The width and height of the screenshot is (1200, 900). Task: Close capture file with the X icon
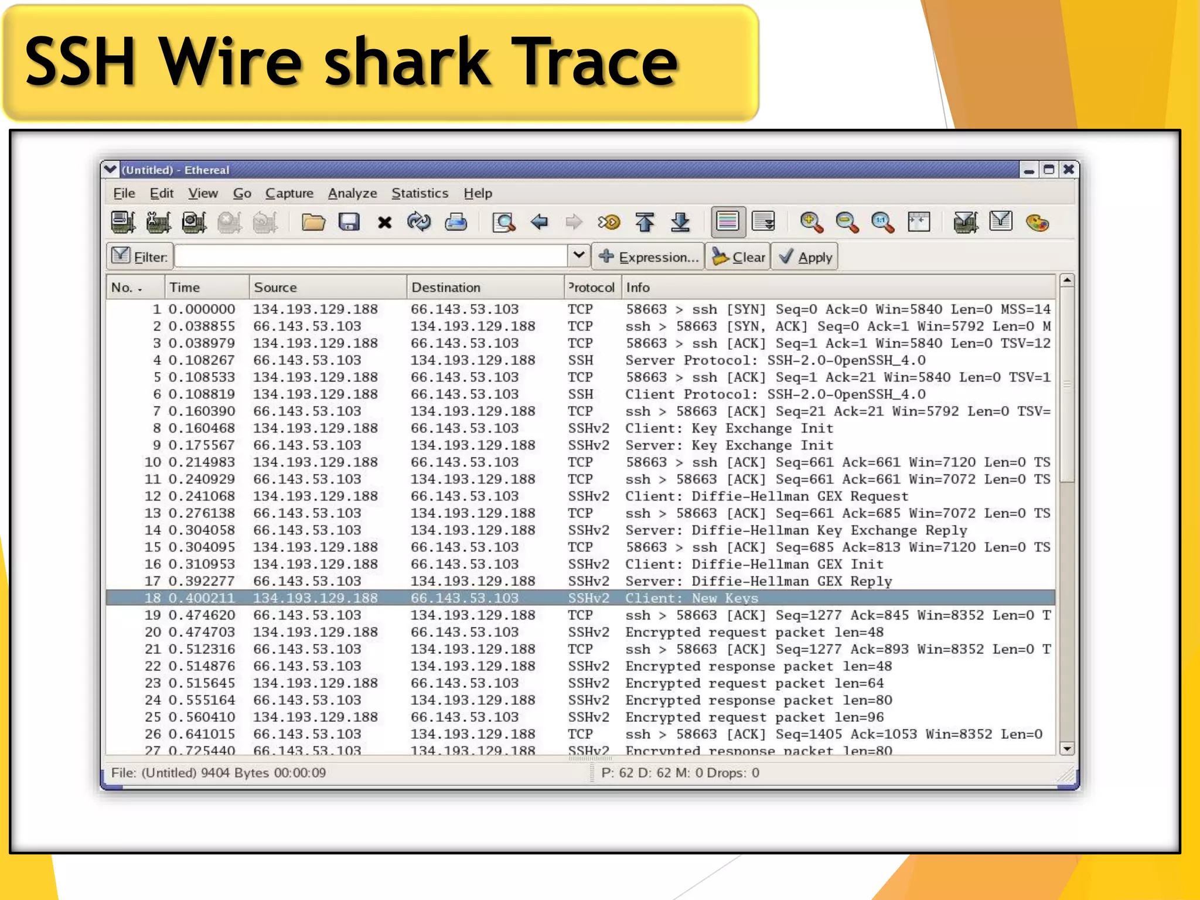(x=384, y=223)
